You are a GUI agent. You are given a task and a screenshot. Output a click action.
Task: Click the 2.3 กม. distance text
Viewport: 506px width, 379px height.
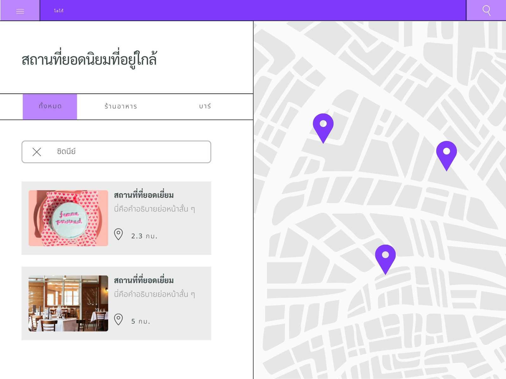click(x=144, y=236)
